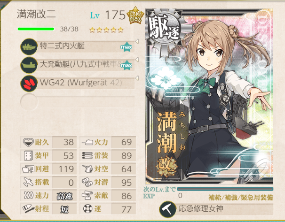Click the next-level EXP progress bar

coord(225,189)
